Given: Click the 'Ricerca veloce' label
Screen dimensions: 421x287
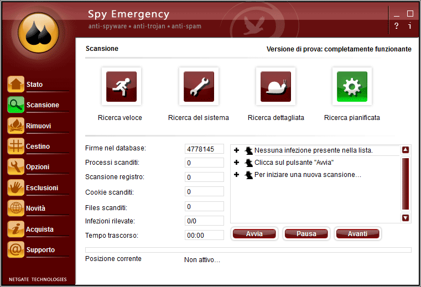Looking at the screenshot, I should pos(120,118).
